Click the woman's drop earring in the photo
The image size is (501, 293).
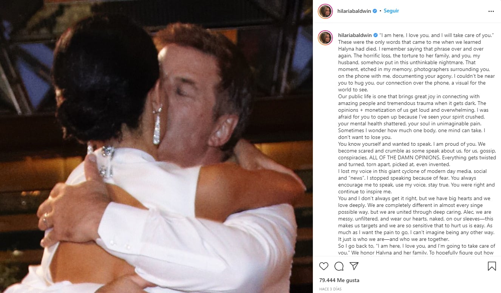pos(157,126)
